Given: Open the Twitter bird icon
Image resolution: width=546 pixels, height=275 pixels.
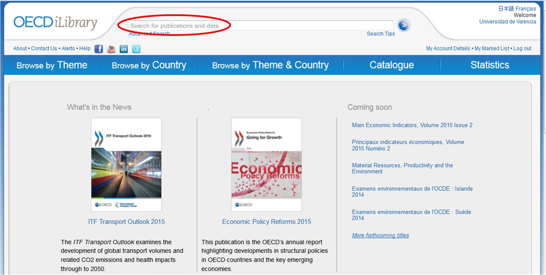Looking at the screenshot, I should point(136,49).
